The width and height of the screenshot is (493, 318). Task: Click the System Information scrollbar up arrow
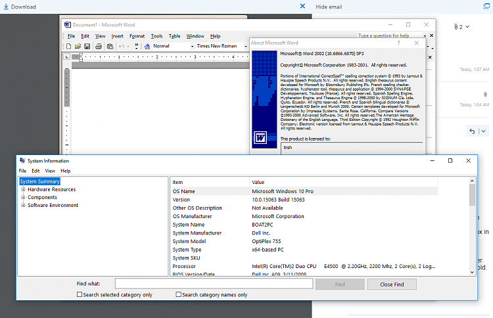472,181
